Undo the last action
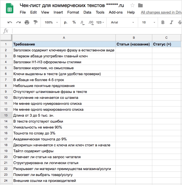This screenshot has height=185, width=182. click(10, 22)
